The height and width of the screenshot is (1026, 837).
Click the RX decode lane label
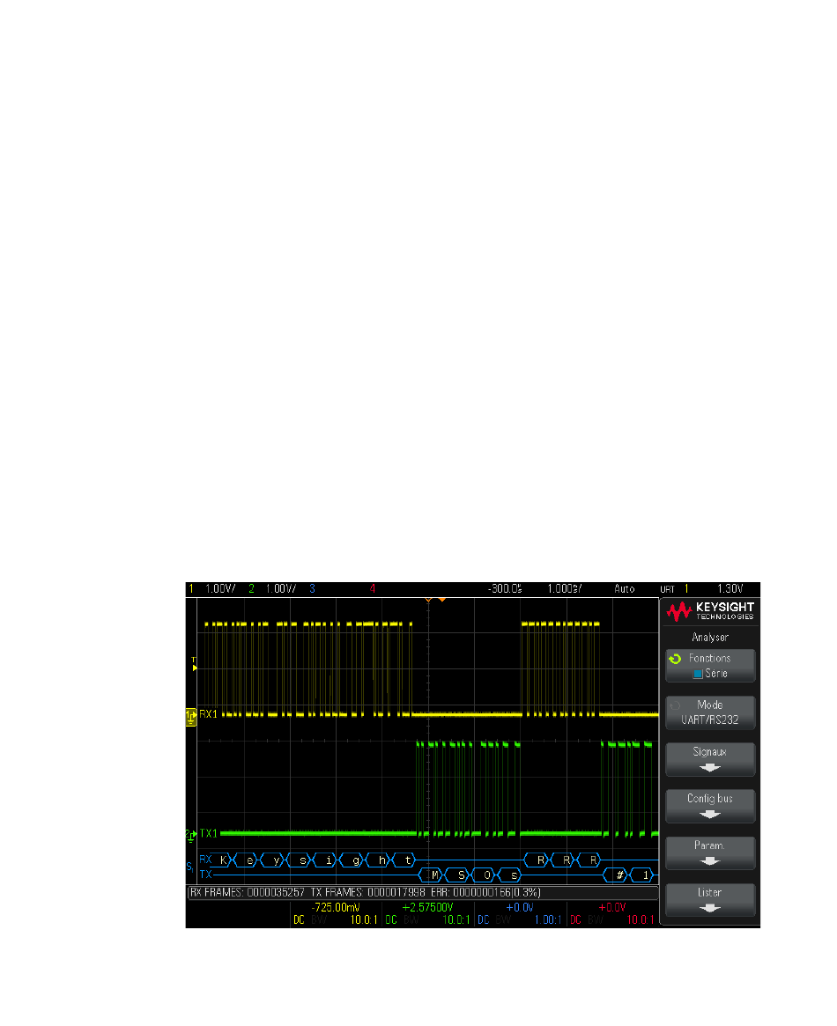205,860
